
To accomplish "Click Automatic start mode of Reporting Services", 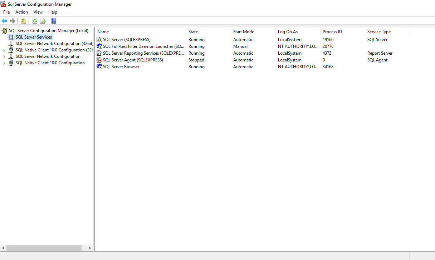I will click(243, 53).
